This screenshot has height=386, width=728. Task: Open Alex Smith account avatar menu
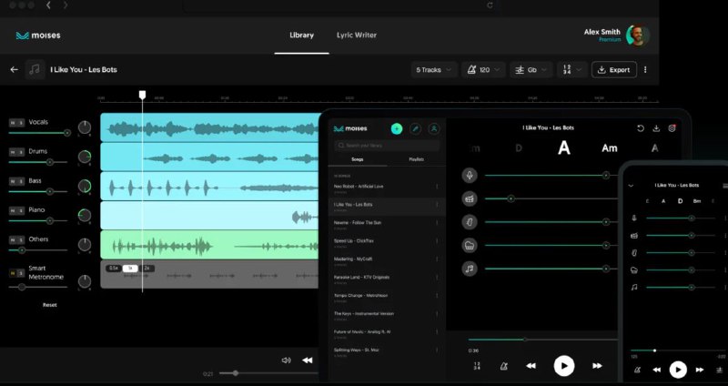click(637, 36)
